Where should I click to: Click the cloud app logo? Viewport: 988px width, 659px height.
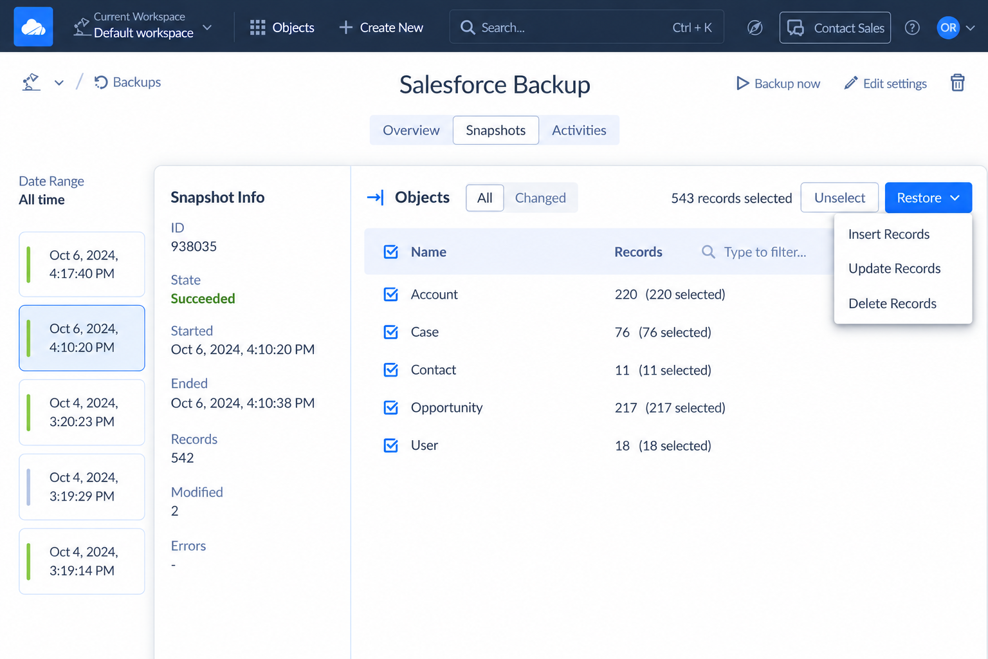point(33,27)
